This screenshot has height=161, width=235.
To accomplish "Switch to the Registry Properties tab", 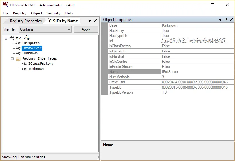I will [26, 21].
